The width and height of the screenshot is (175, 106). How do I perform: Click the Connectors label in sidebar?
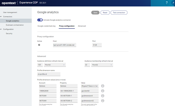coord(8,17)
